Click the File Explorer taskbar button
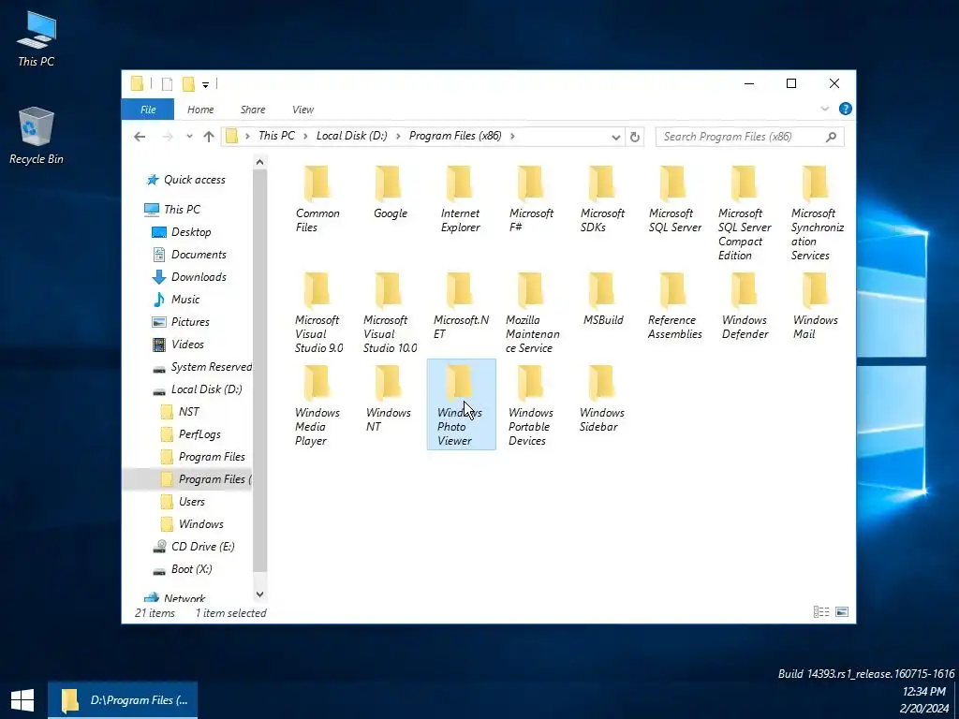The height and width of the screenshot is (719, 959). 123,700
